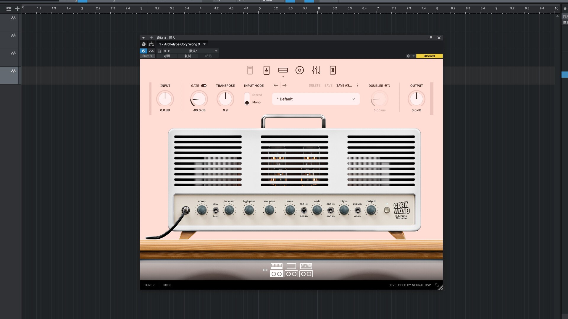The height and width of the screenshot is (319, 568).
Task: Click the plugin routing icon
Action: (151, 44)
